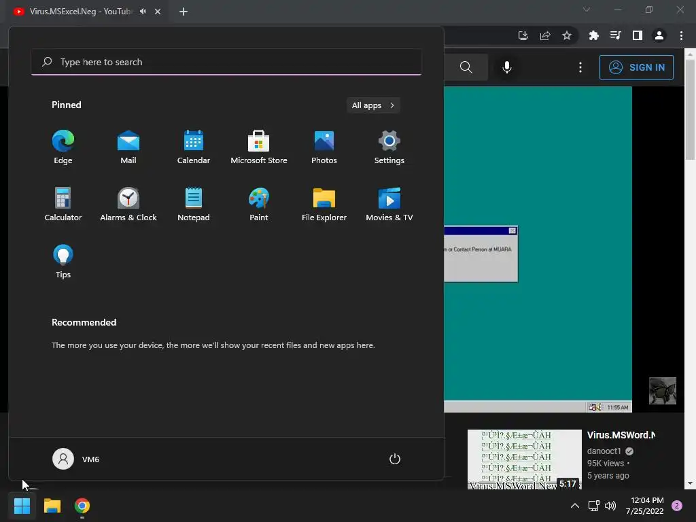Bookmark this page with the star
This screenshot has height=522, width=696.
point(567,35)
